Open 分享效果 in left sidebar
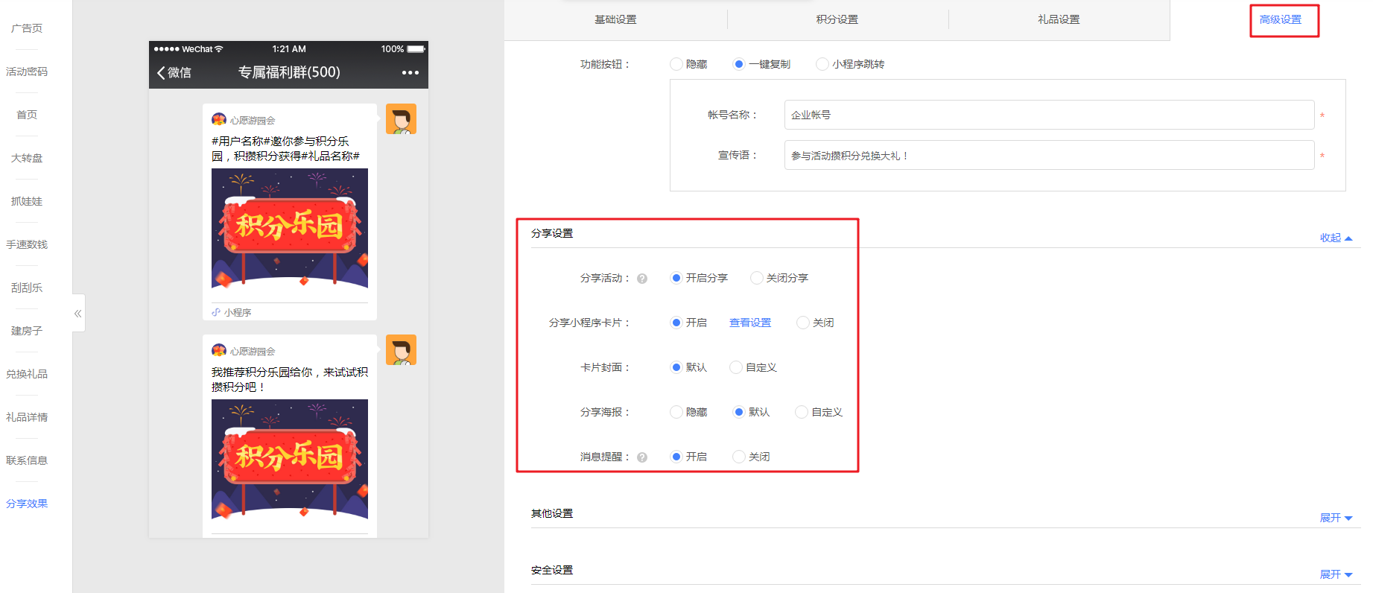The width and height of the screenshot is (1373, 593). click(x=27, y=504)
